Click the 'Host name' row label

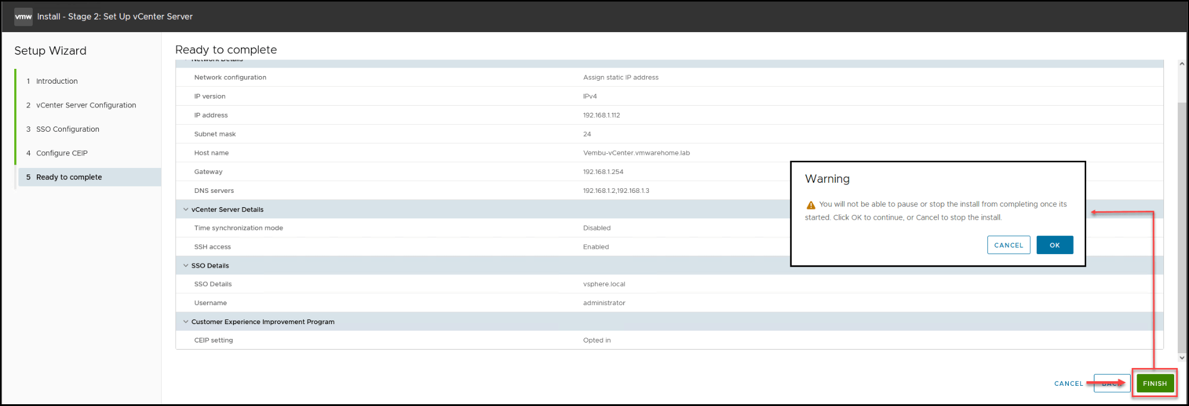click(211, 153)
